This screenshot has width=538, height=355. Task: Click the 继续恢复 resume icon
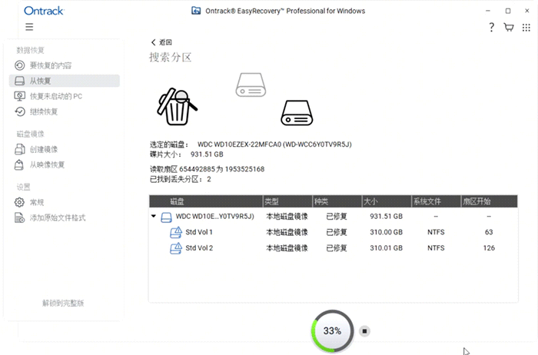19,111
